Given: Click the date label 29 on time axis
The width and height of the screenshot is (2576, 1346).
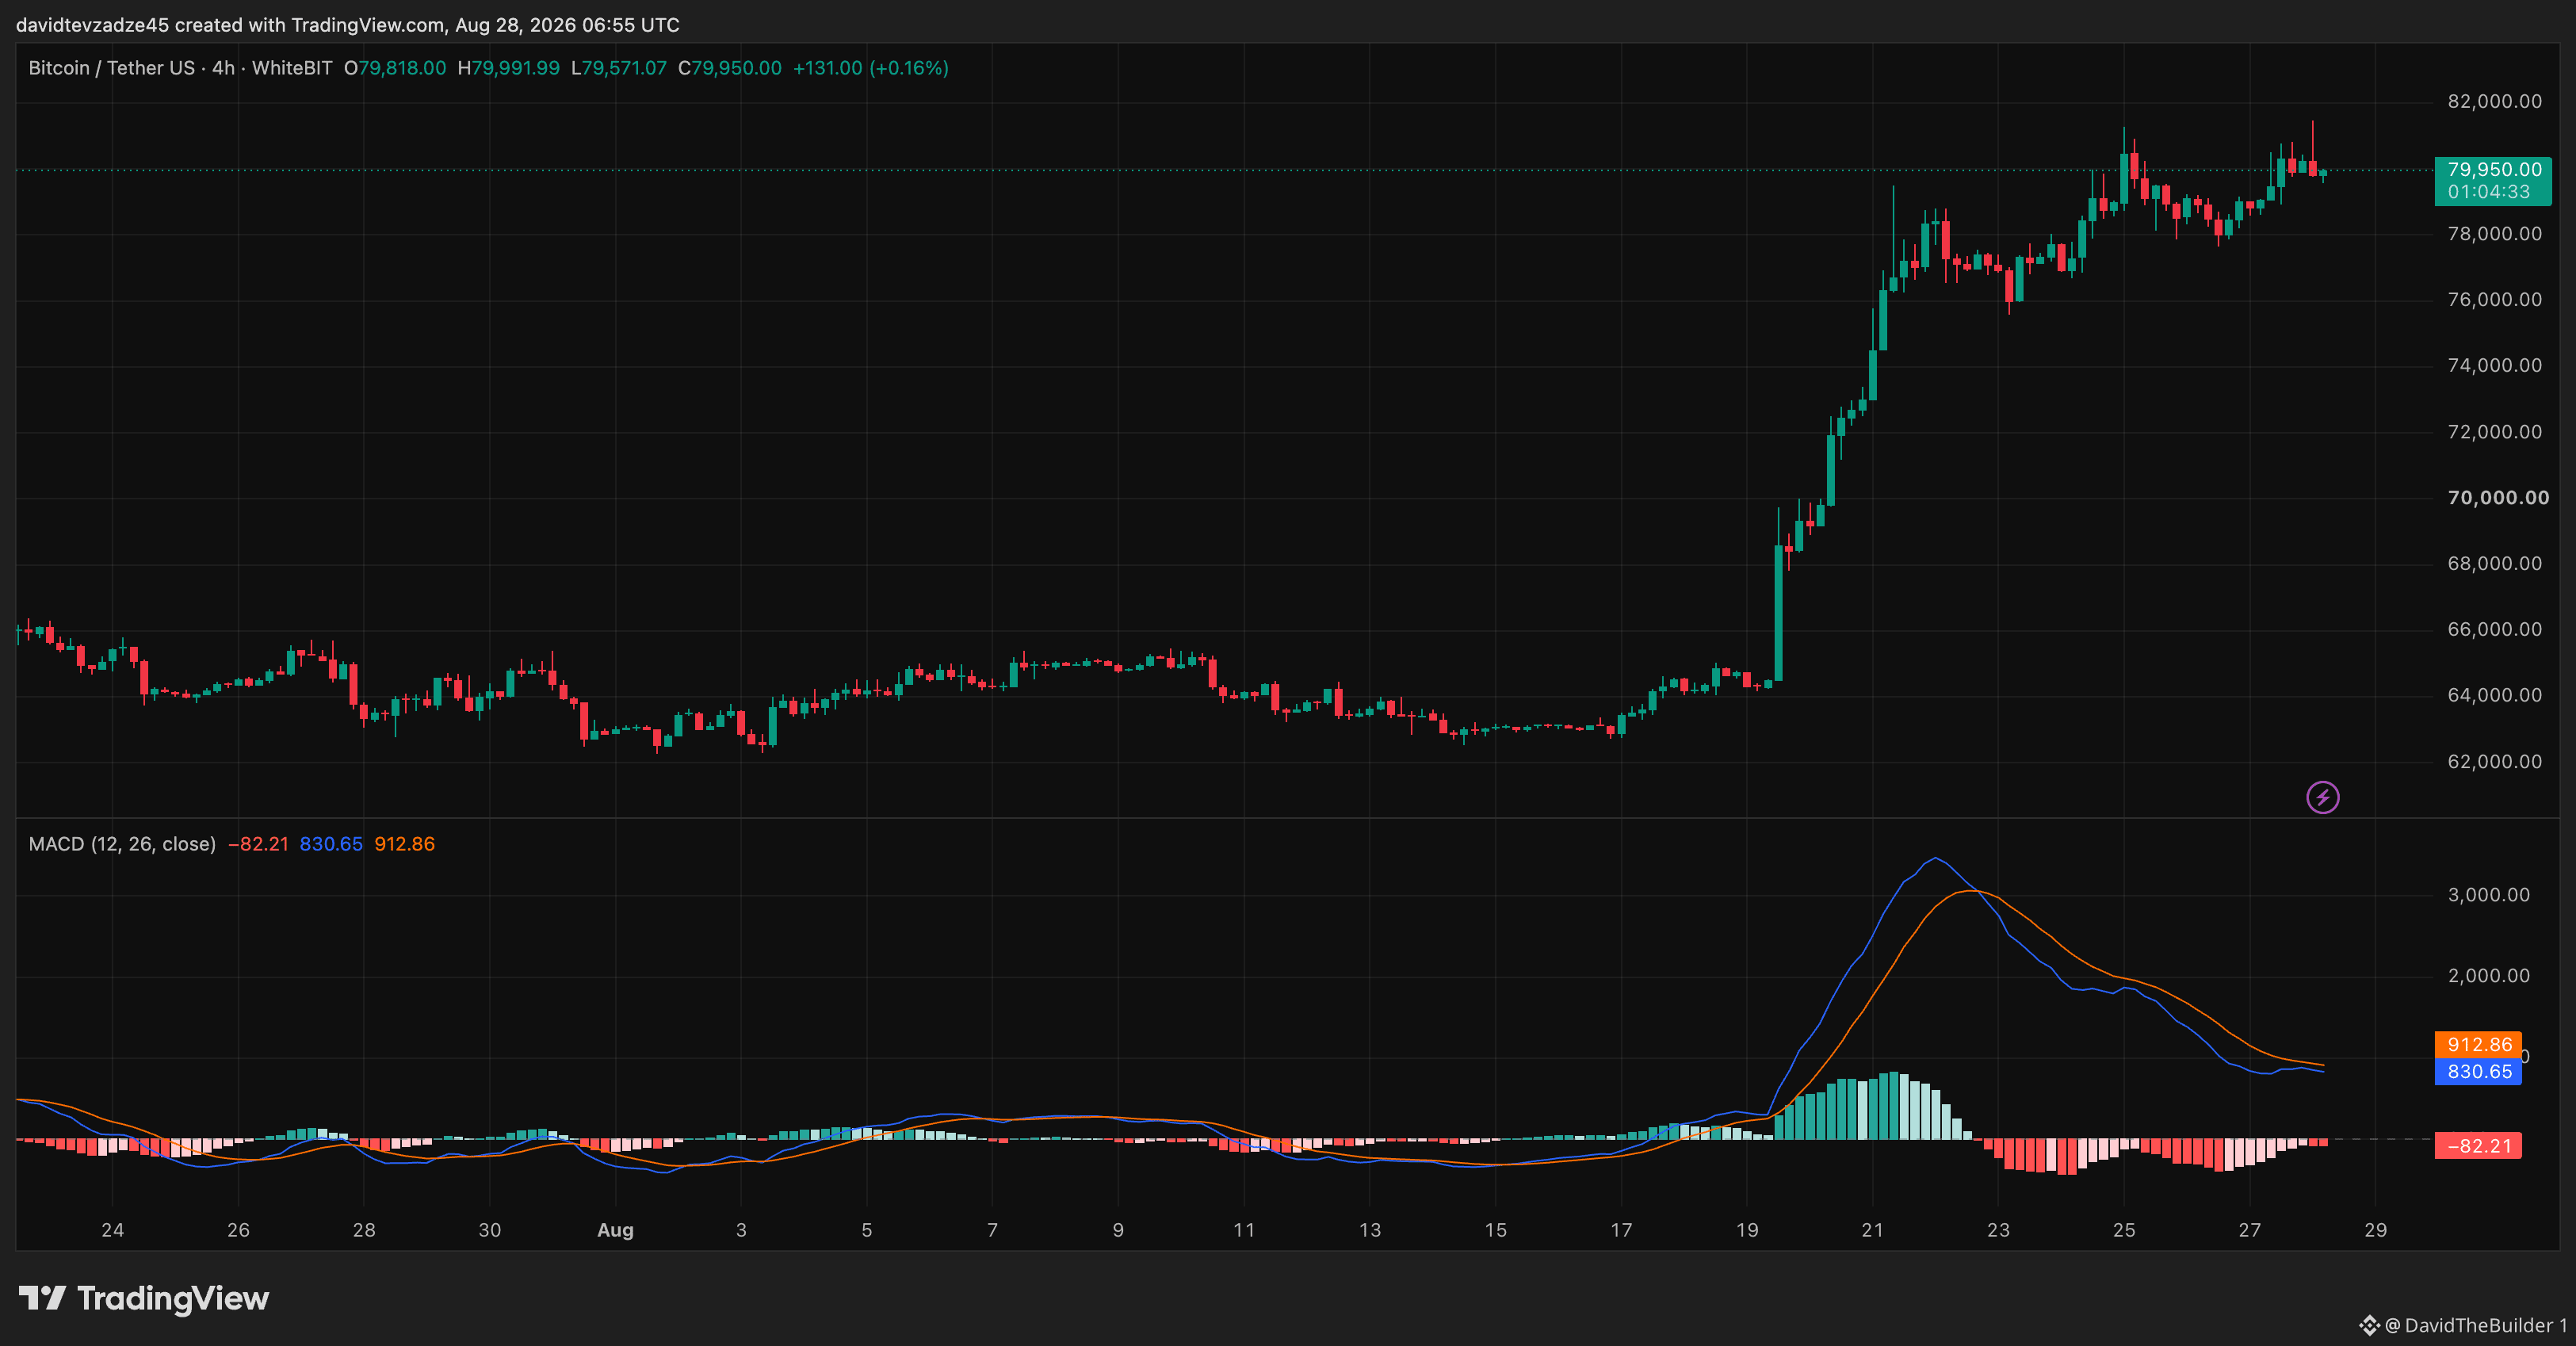Looking at the screenshot, I should point(2376,1230).
